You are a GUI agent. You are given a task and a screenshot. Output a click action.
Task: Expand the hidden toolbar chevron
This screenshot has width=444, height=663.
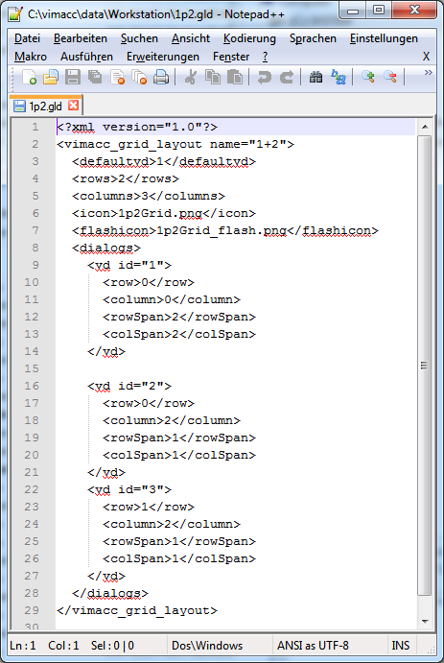pyautogui.click(x=428, y=73)
